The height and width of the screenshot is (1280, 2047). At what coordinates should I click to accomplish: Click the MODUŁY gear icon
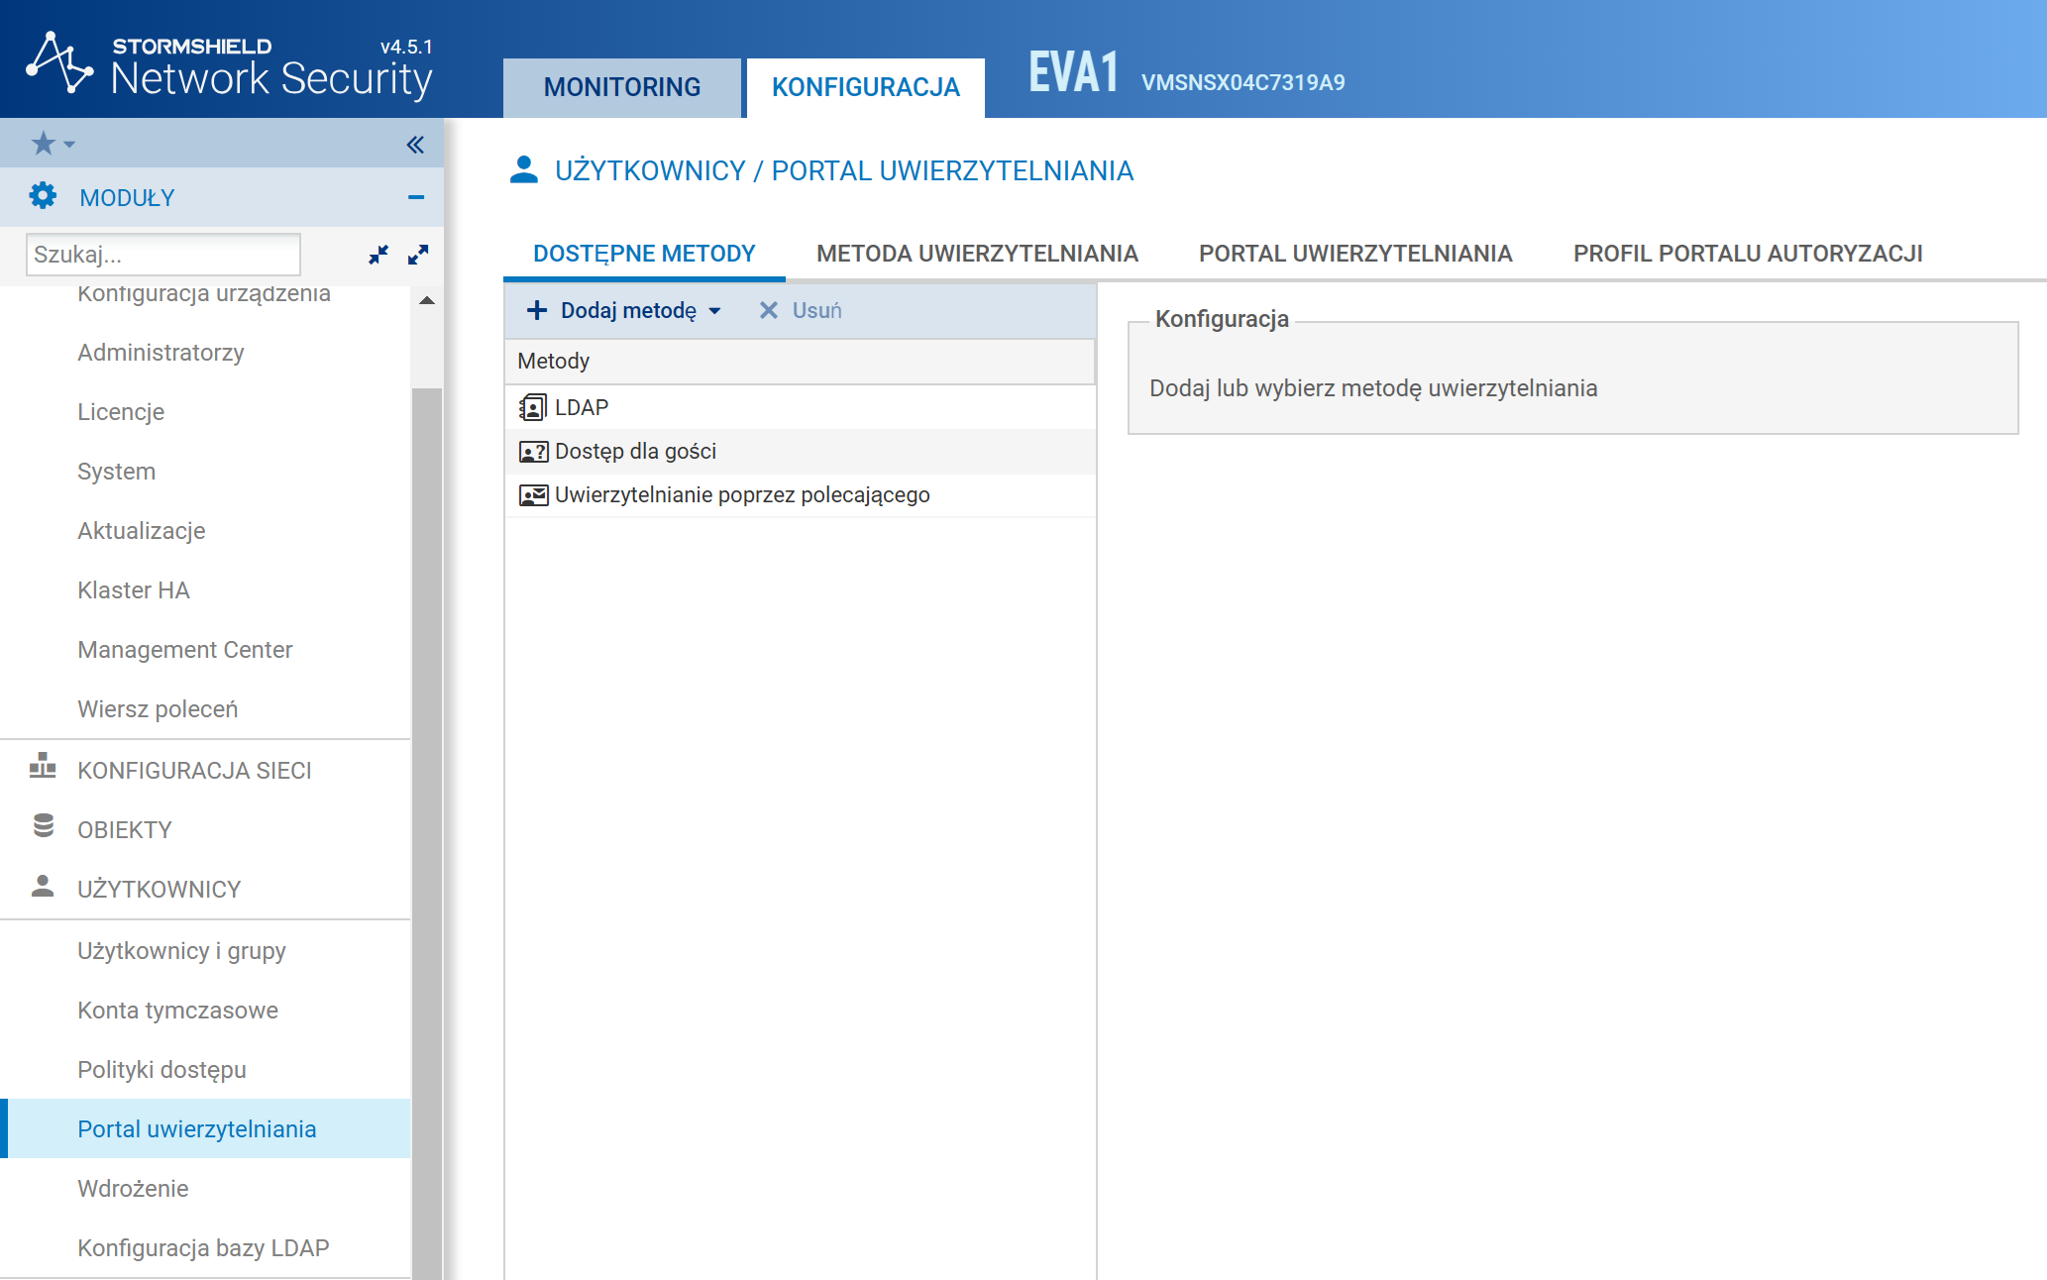pyautogui.click(x=43, y=196)
